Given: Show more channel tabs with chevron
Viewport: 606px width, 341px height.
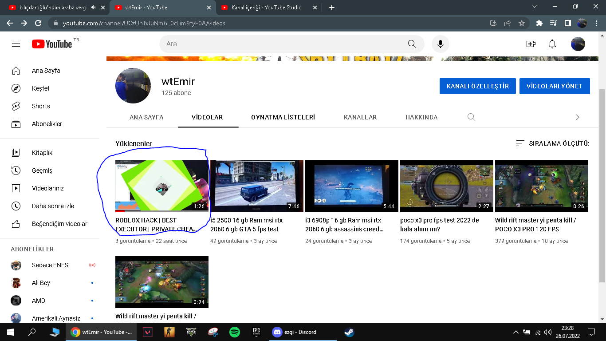Looking at the screenshot, I should point(577,117).
